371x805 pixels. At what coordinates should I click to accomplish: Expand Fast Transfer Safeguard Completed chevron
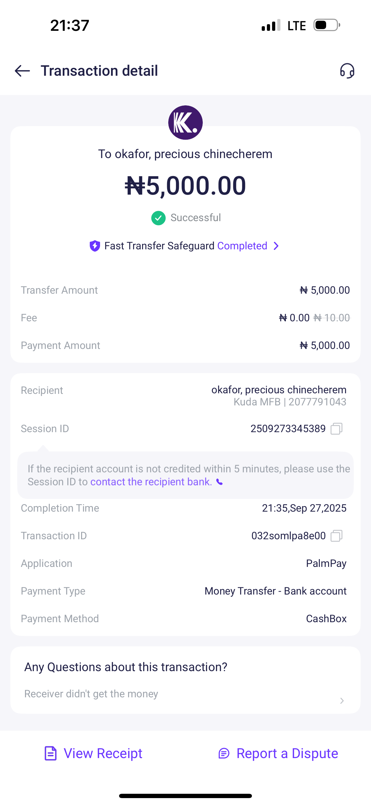click(276, 246)
